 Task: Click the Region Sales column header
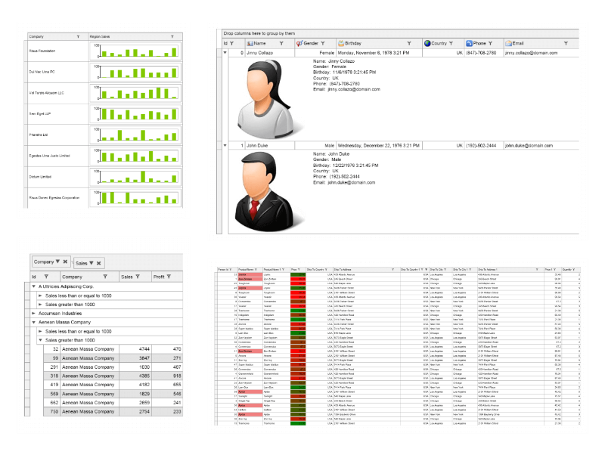(135, 36)
